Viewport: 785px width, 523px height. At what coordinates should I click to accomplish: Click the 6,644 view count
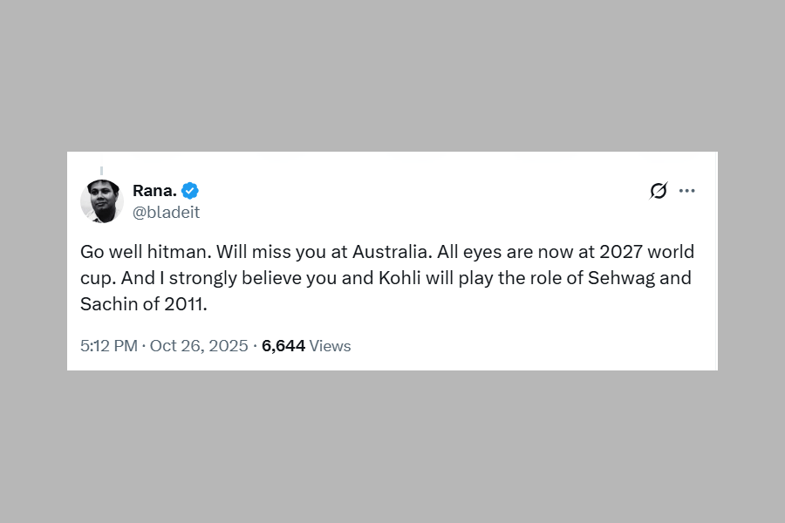[x=283, y=346]
